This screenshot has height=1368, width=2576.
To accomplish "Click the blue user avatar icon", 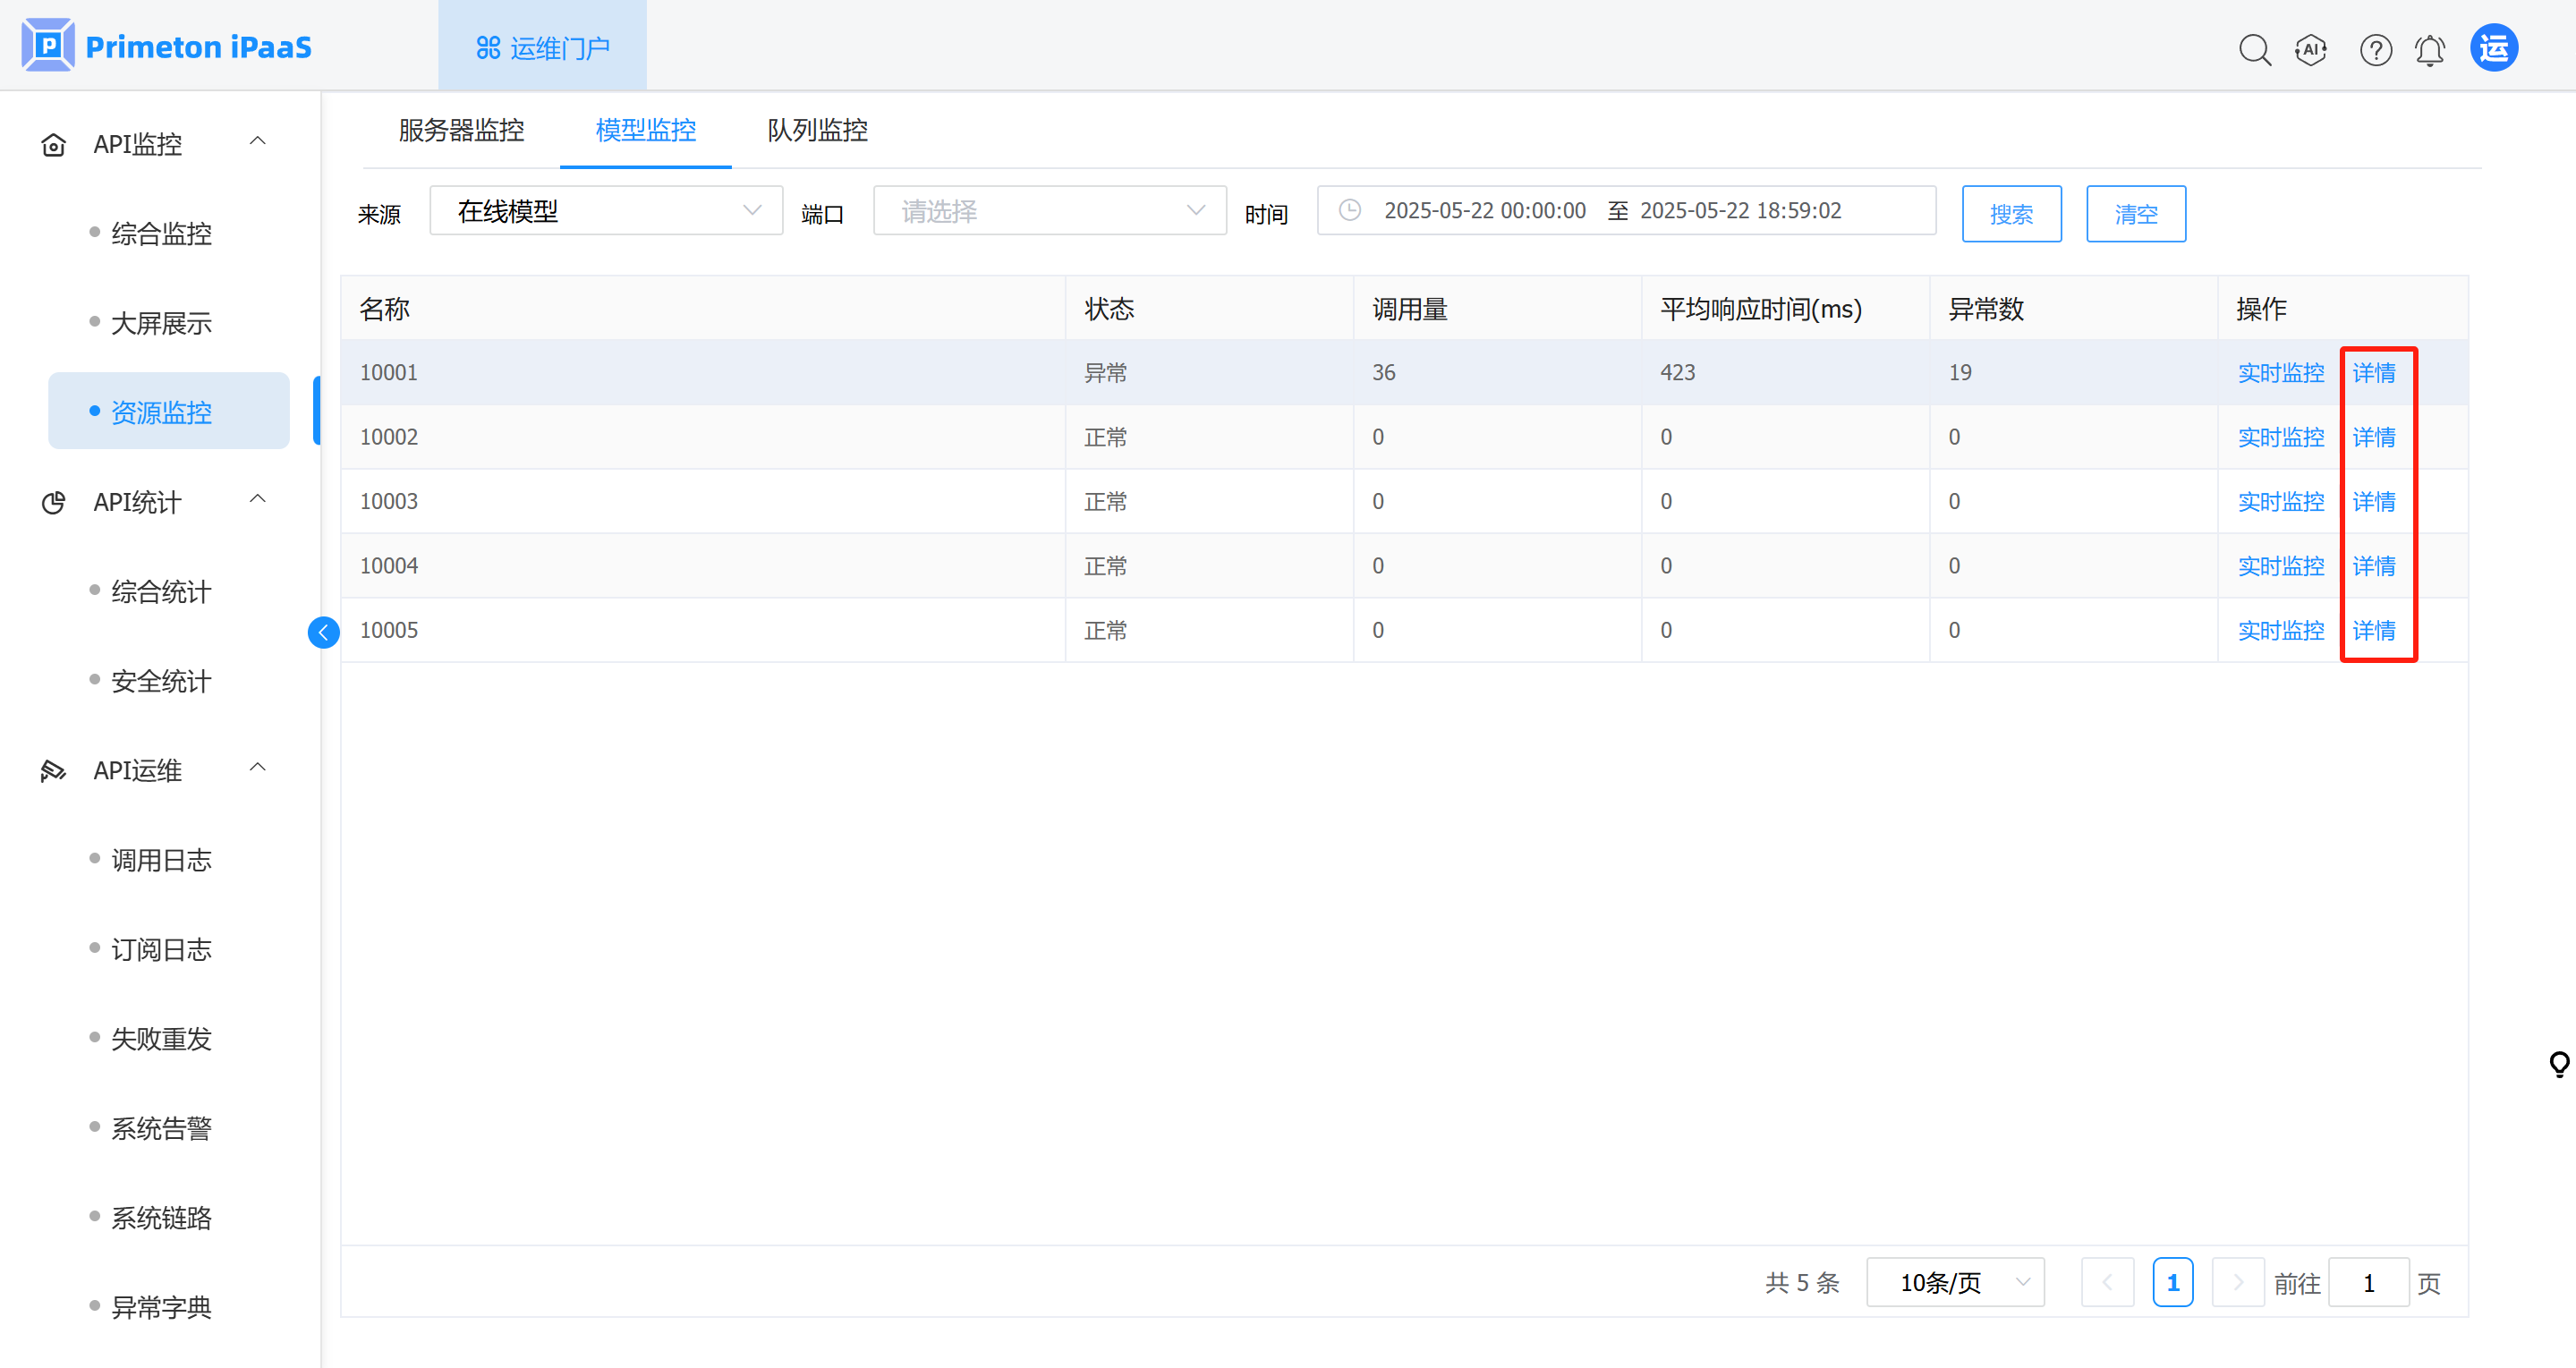I will click(x=2494, y=48).
